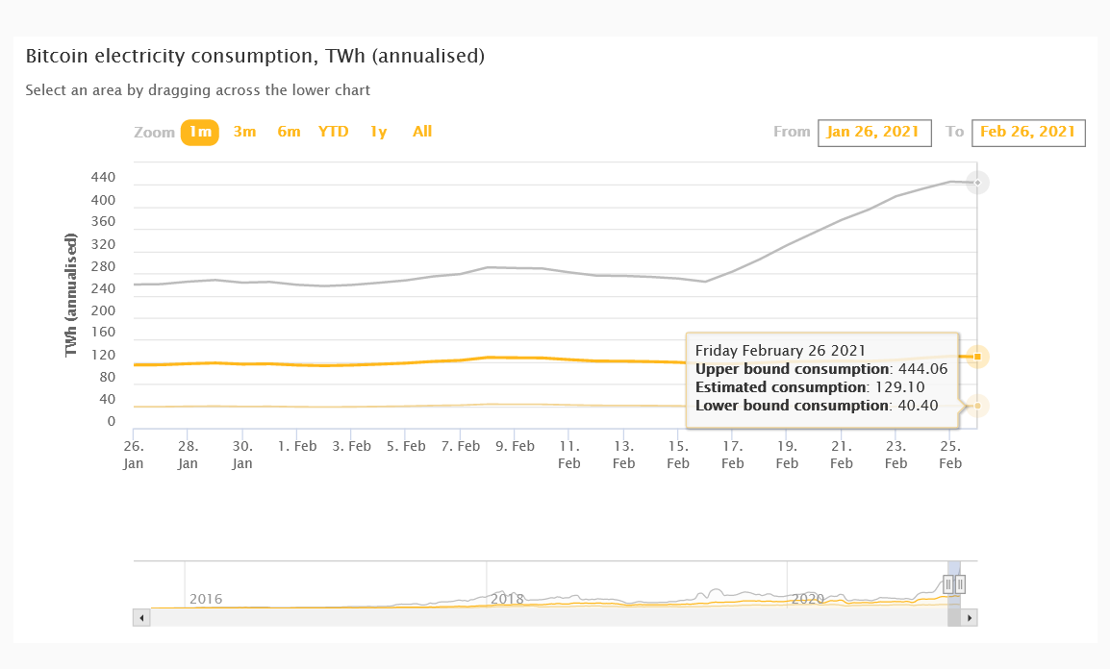
Task: Click the '400' y-axis label
Action: [x=103, y=200]
